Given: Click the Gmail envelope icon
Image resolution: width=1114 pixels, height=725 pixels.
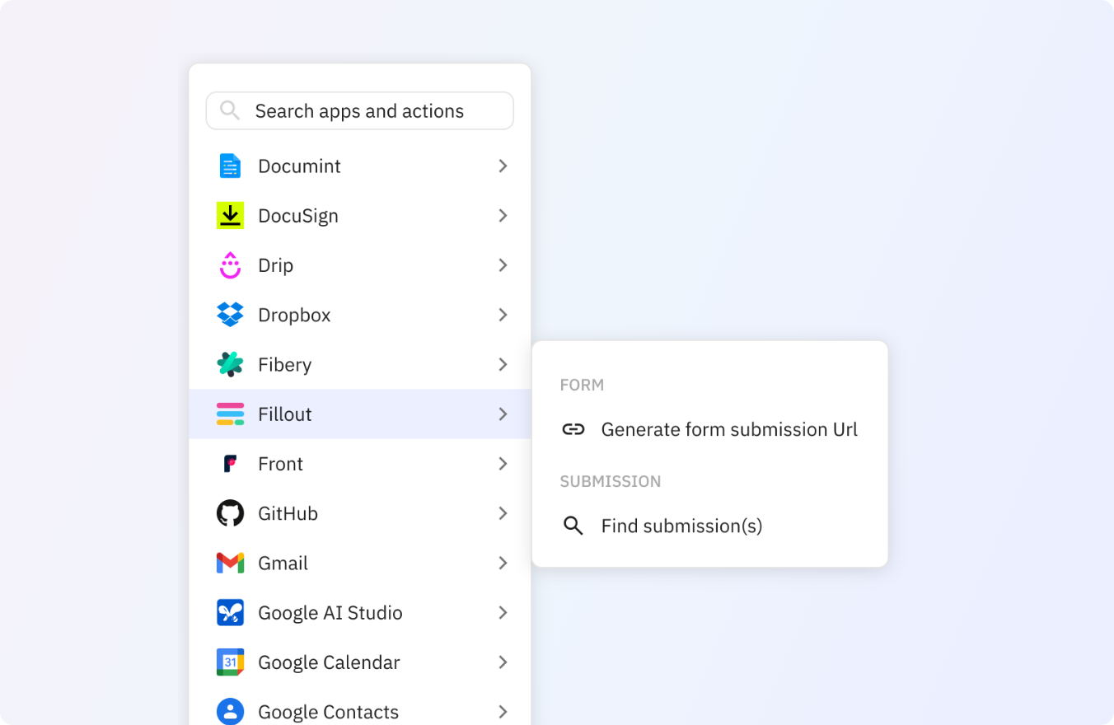Looking at the screenshot, I should tap(230, 563).
